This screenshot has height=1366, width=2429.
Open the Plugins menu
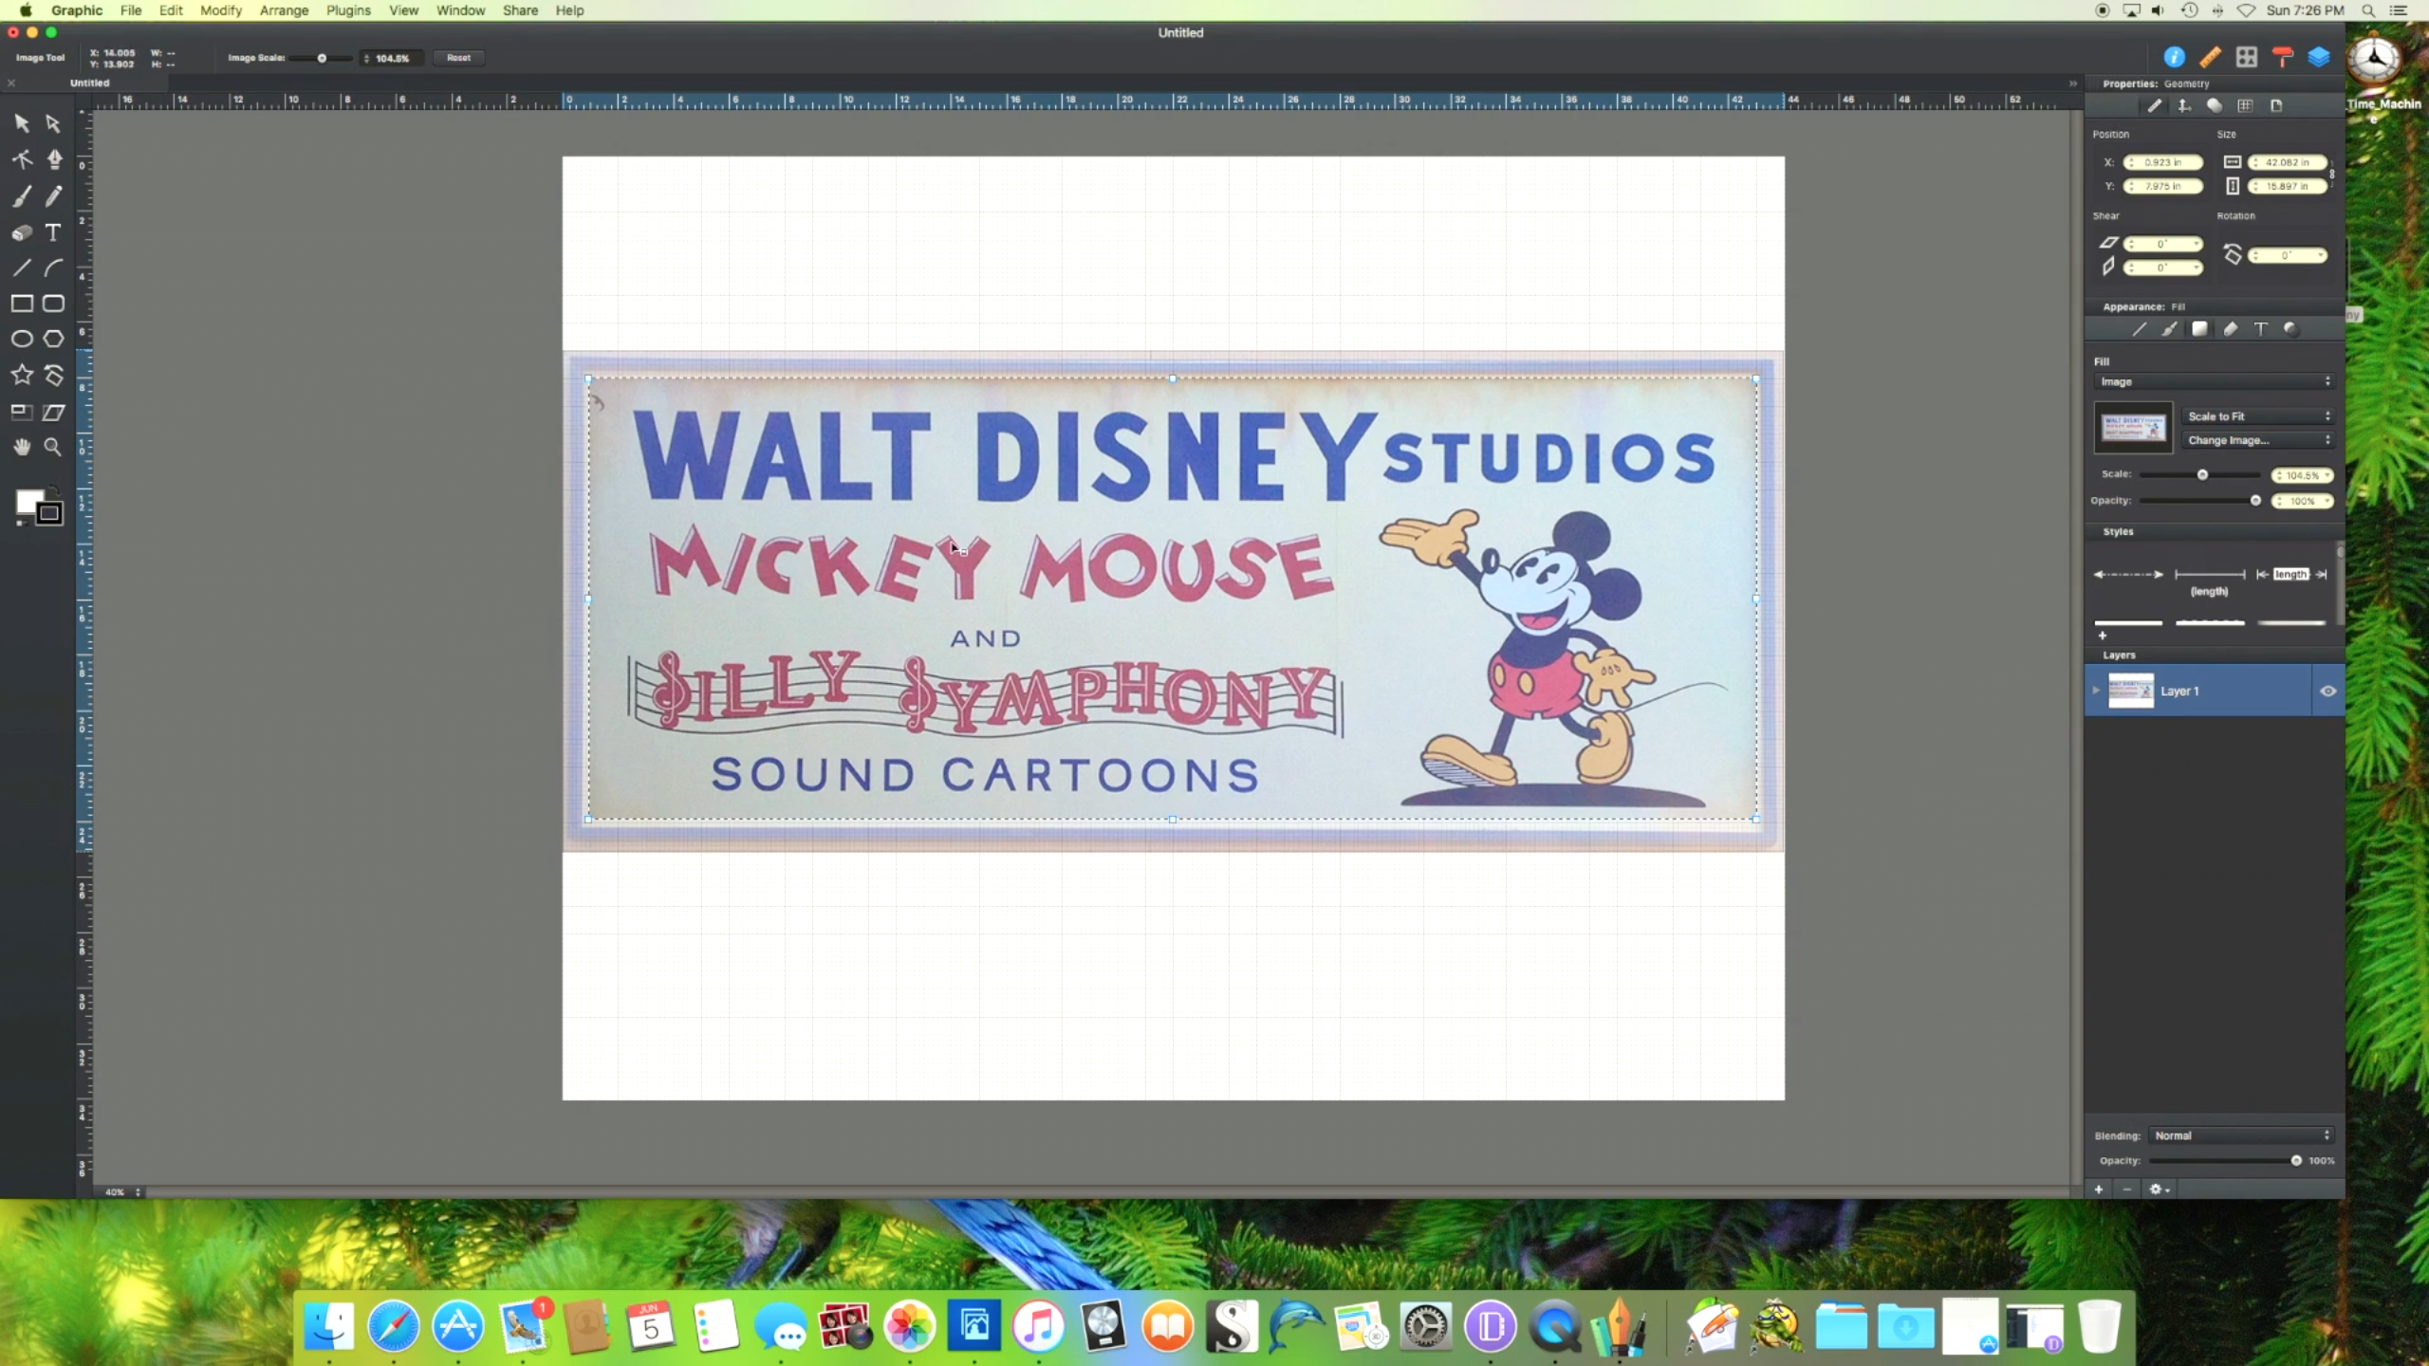tap(348, 10)
